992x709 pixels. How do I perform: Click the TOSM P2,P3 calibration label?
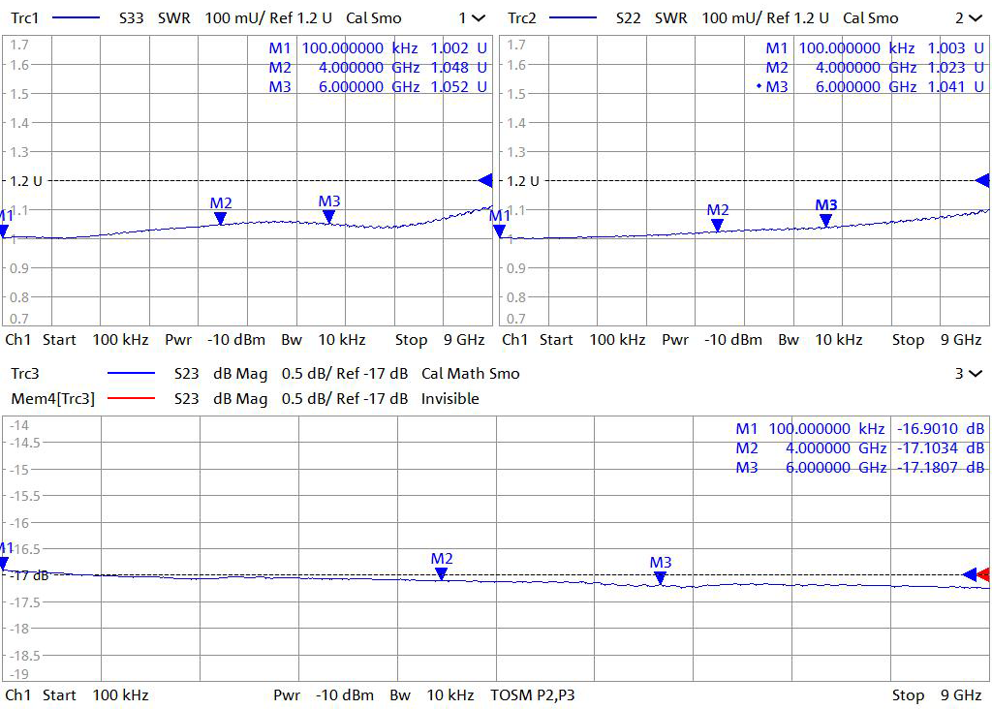533,695
